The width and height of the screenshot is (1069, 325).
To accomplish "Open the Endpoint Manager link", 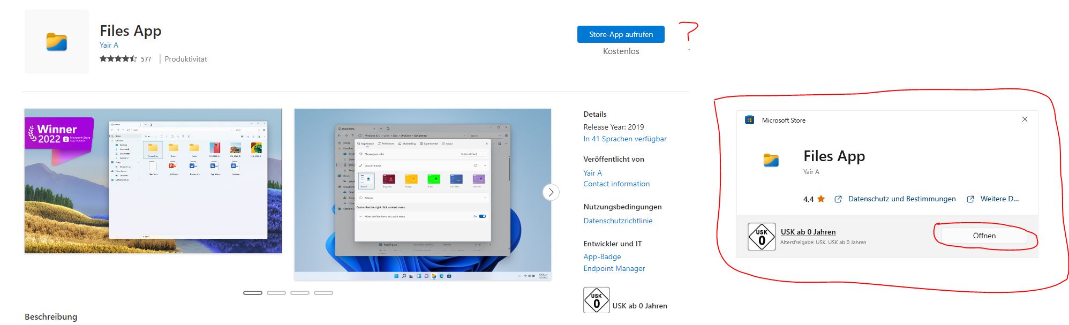I will 614,268.
